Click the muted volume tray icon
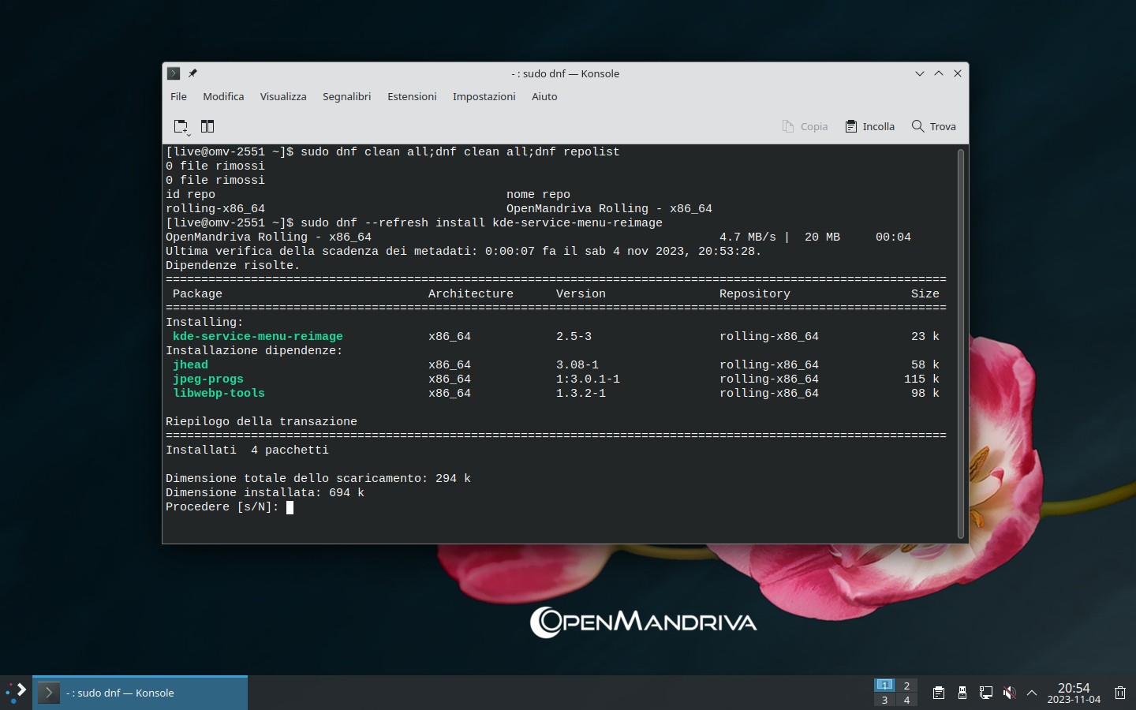Screen dimensions: 1136x710 1009,693
